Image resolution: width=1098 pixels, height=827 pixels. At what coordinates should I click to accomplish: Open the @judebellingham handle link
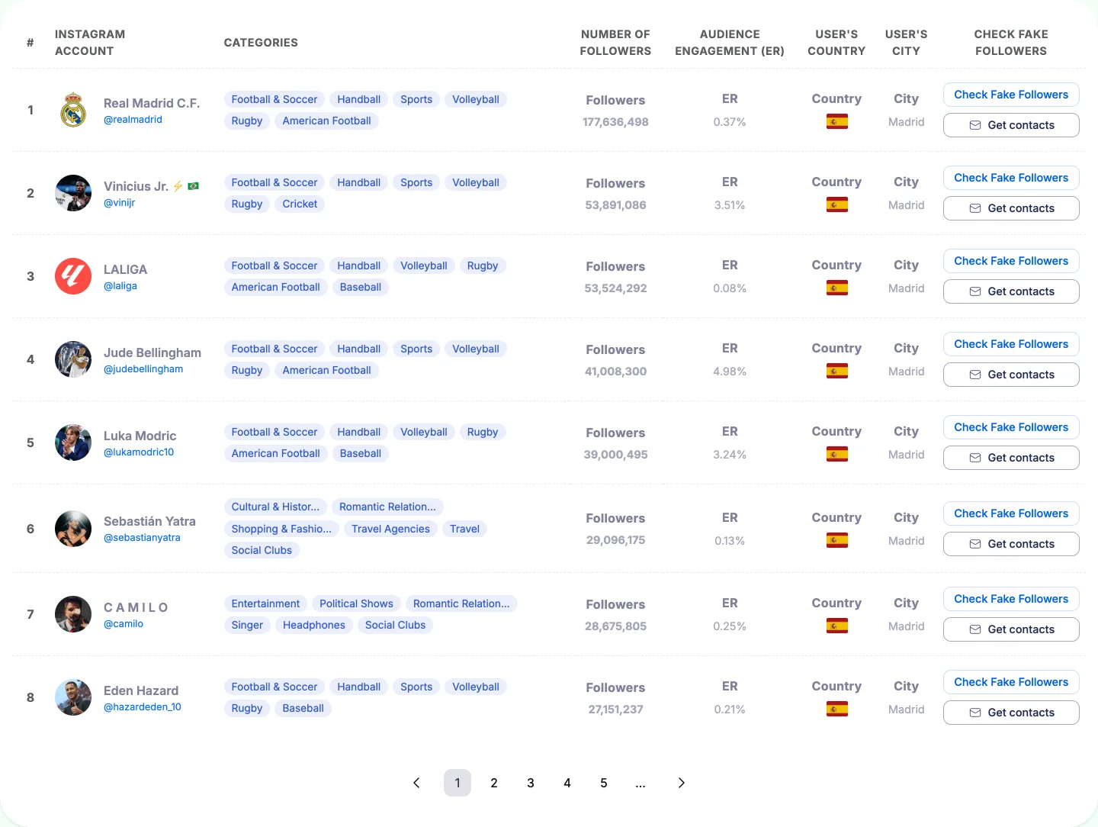point(143,369)
